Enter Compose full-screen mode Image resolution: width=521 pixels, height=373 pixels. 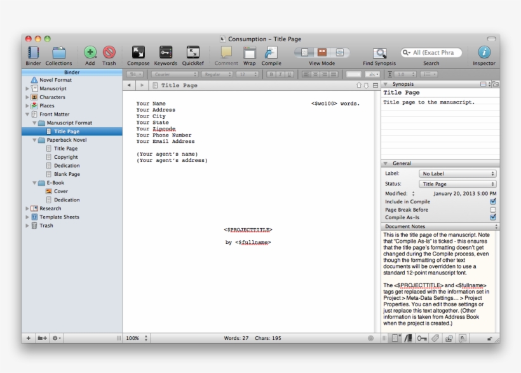(x=138, y=53)
